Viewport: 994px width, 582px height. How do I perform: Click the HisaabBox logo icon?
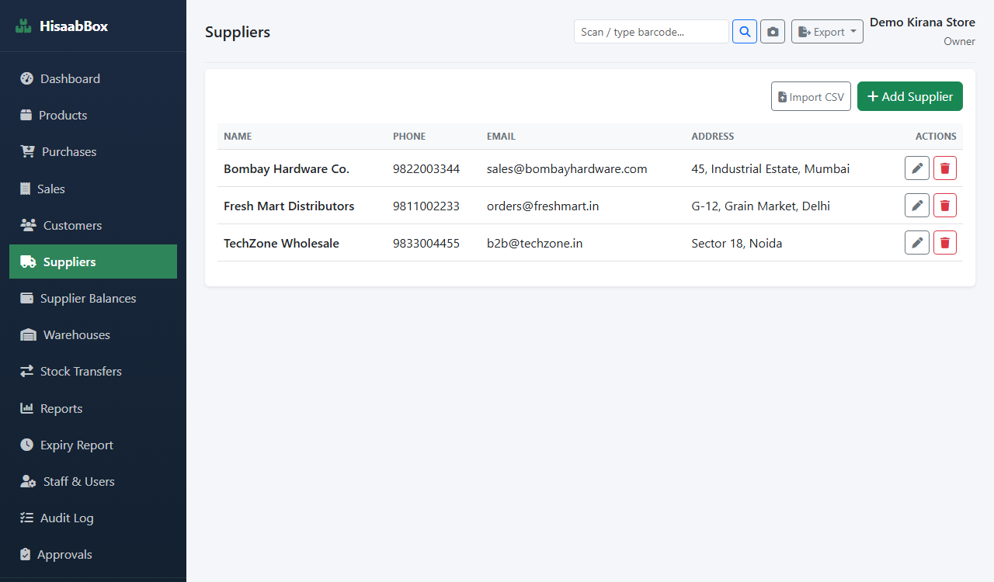tap(24, 26)
